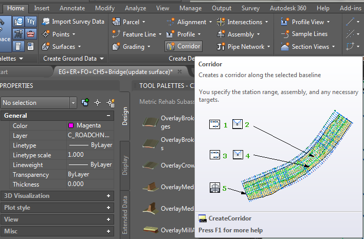Collapse the General properties section
Image resolution: width=364 pixels, height=239 pixels.
(x=108, y=116)
